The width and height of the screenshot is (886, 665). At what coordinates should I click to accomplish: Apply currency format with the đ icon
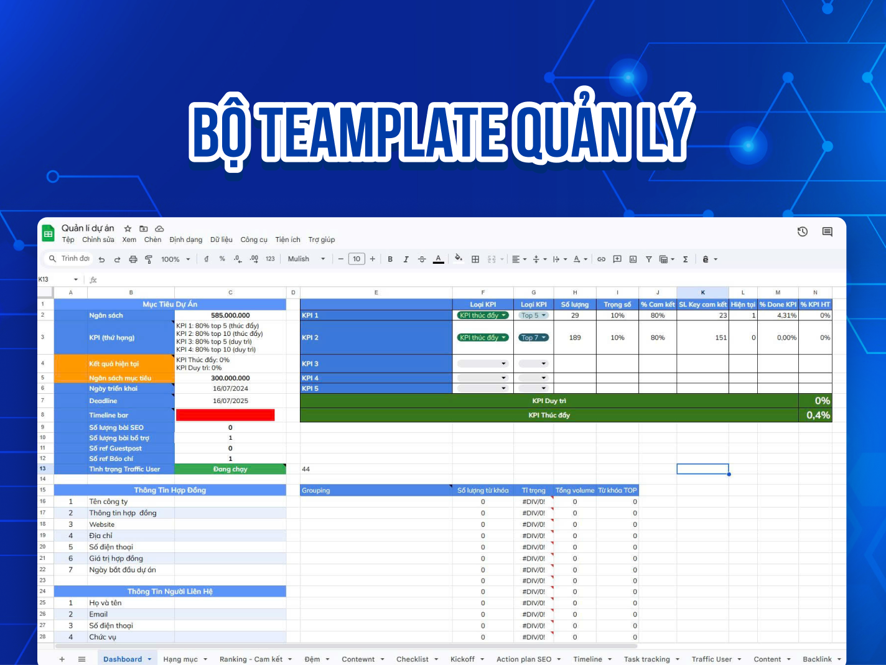207,259
